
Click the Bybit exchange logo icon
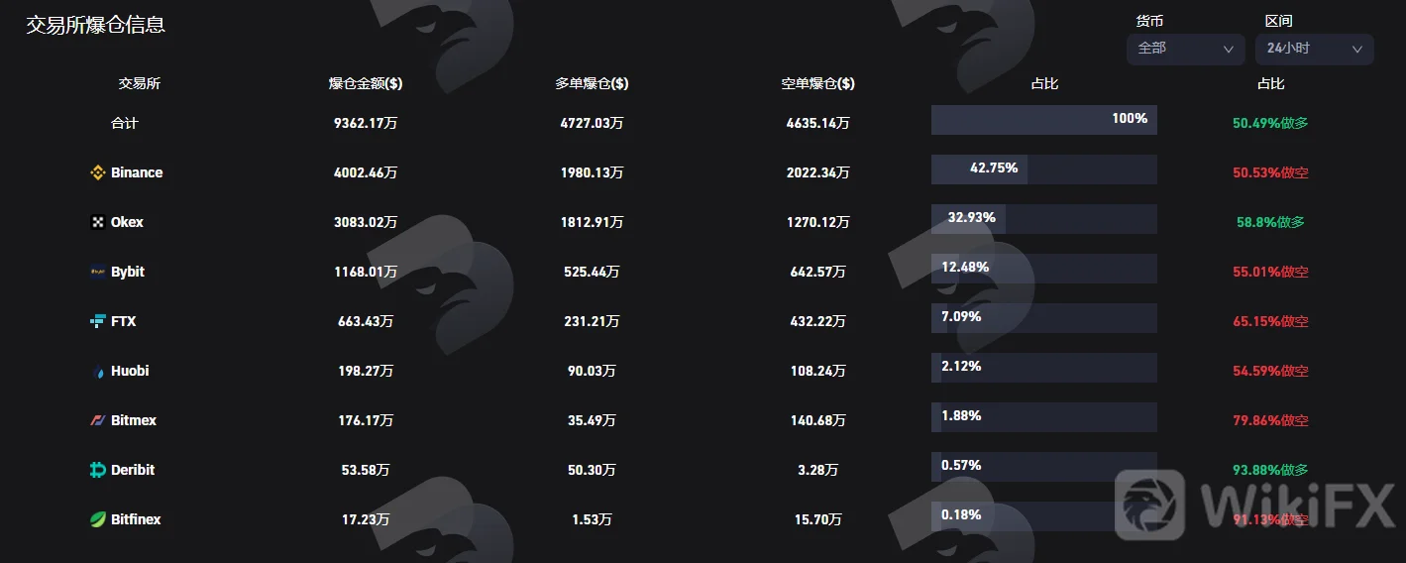click(97, 272)
